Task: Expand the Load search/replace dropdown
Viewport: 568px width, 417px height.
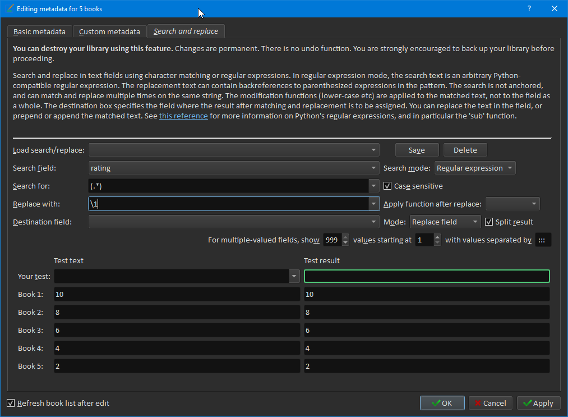Action: (234, 150)
